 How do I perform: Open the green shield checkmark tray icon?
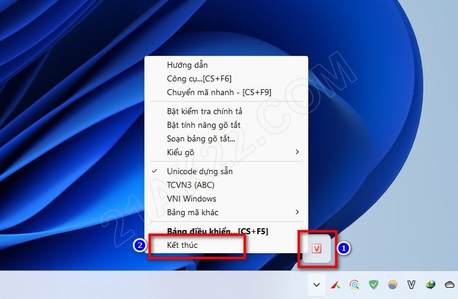[373, 284]
